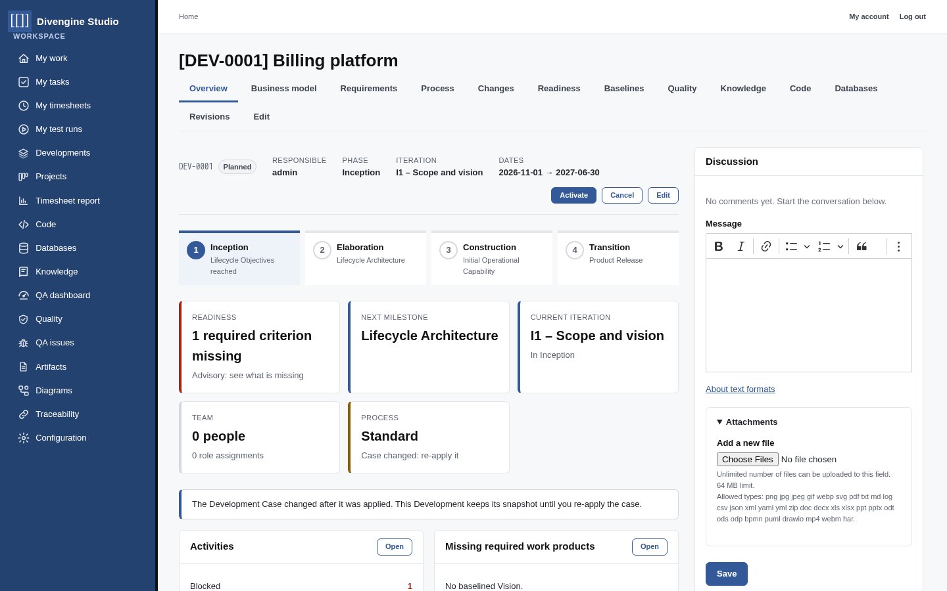Open the numbered list style dropdown arrow
Screen dimensions: 947x591
(840, 246)
